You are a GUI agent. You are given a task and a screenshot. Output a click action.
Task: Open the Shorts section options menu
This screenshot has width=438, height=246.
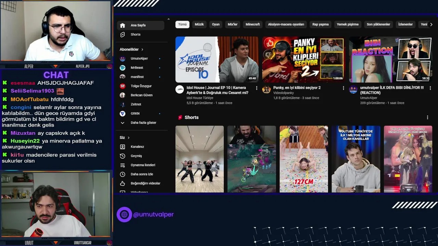click(x=427, y=118)
